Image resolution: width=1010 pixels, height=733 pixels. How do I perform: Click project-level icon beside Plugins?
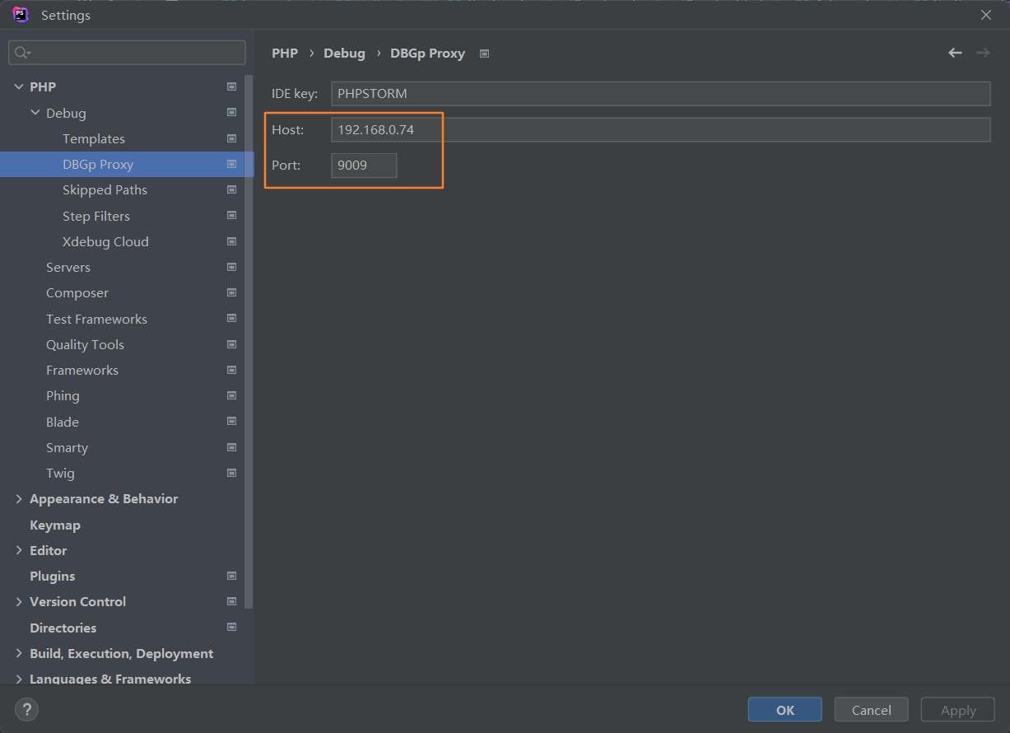tap(231, 576)
